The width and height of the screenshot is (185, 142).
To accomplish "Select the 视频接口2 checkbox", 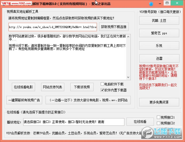I will tap(158, 123).
